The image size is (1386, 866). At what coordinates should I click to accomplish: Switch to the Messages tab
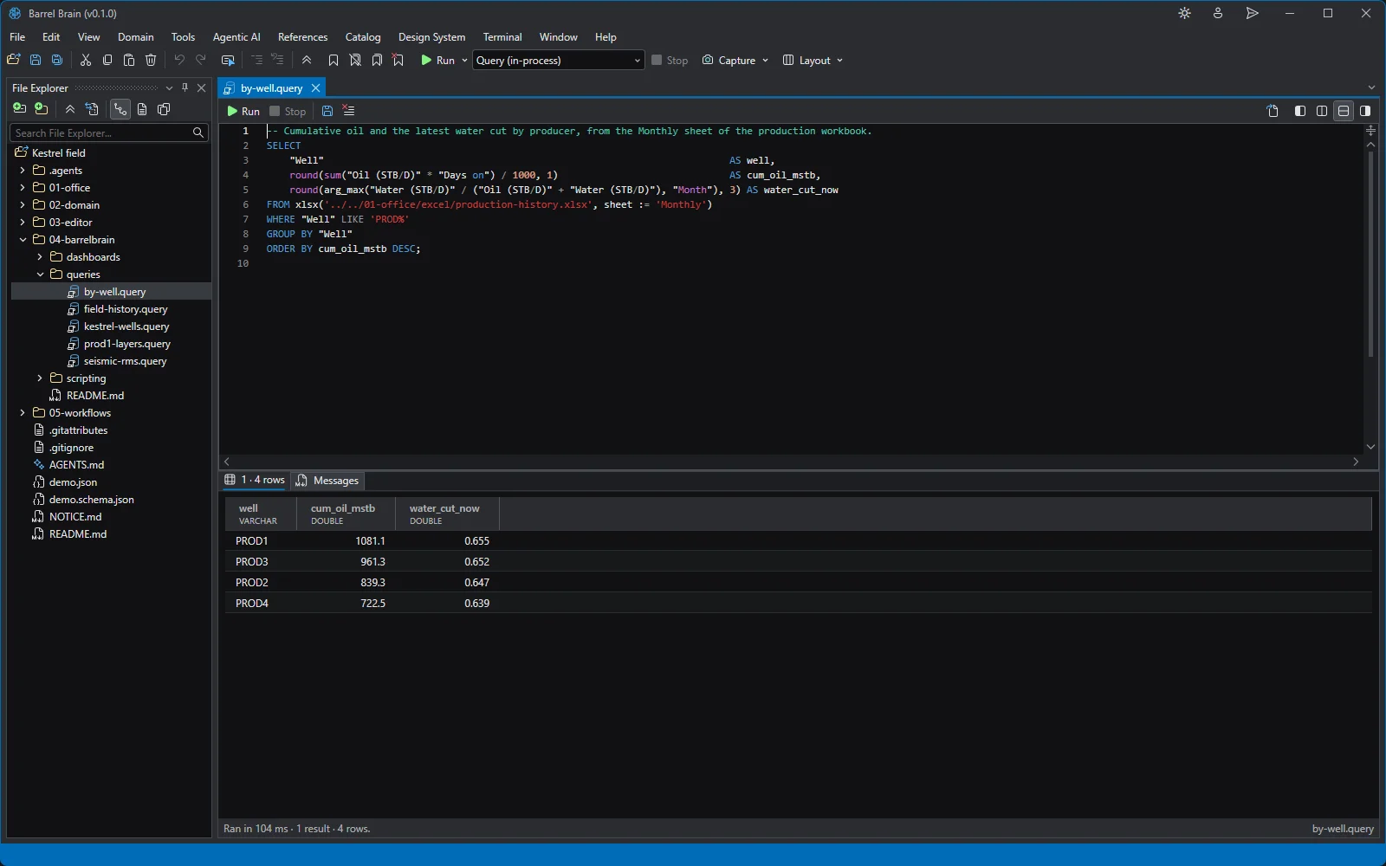point(327,481)
